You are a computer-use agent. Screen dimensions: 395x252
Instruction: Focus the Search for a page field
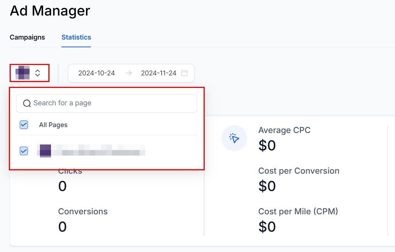[x=111, y=103]
